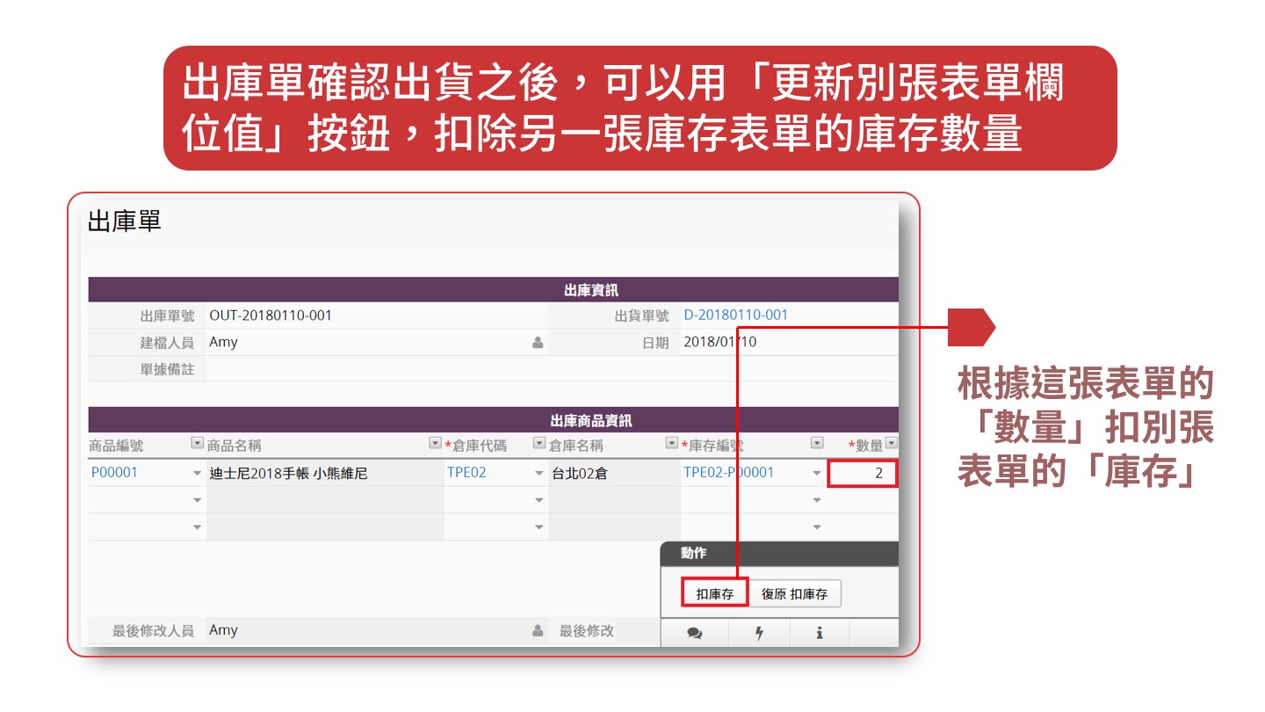Open the 商品名稱 column header menu

[x=435, y=444]
